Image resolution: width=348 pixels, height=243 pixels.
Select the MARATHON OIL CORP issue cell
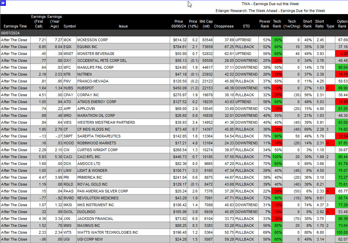(123, 116)
